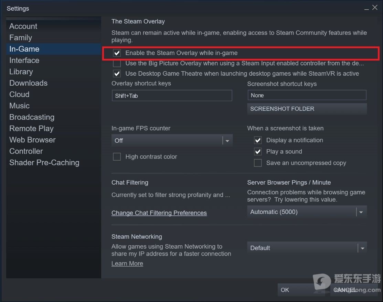
Task: Open Broadcasting settings
Action: pos(32,117)
